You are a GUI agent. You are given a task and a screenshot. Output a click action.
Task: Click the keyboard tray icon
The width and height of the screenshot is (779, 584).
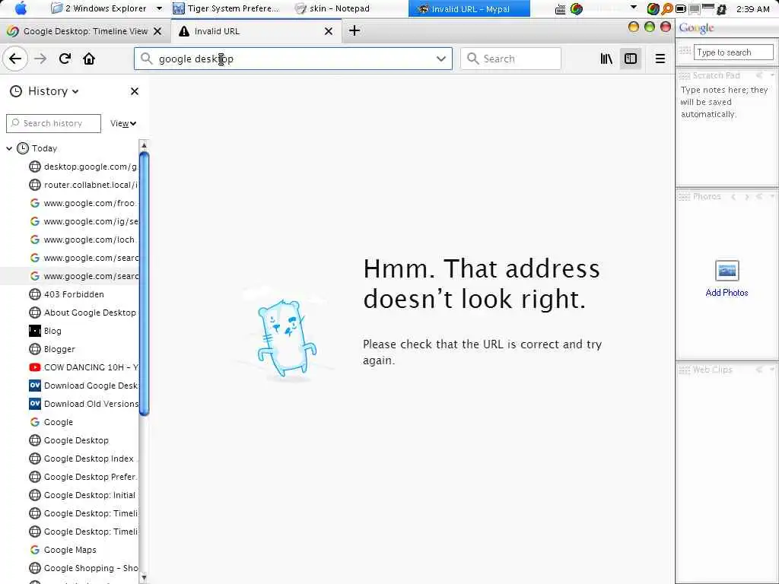click(x=560, y=9)
